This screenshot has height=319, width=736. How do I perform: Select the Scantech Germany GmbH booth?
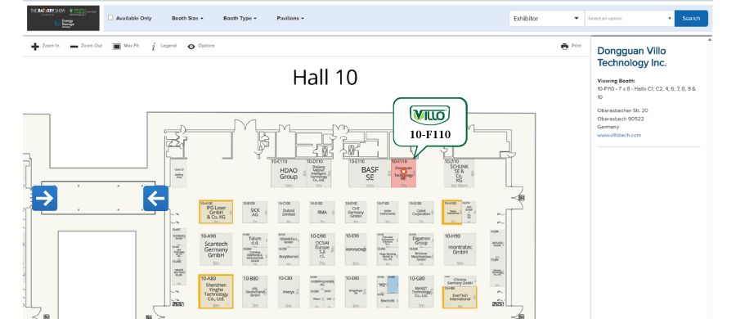(216, 249)
